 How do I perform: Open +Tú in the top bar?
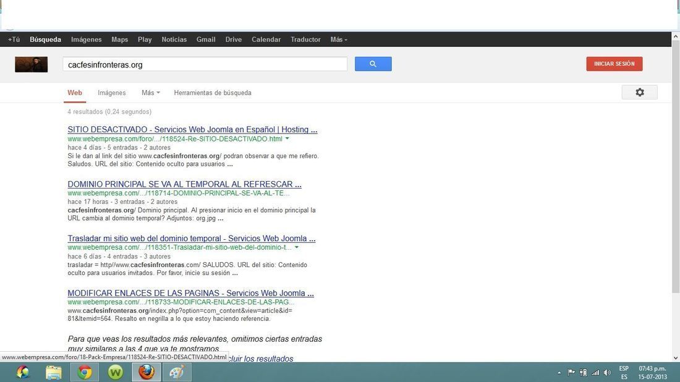pyautogui.click(x=14, y=40)
